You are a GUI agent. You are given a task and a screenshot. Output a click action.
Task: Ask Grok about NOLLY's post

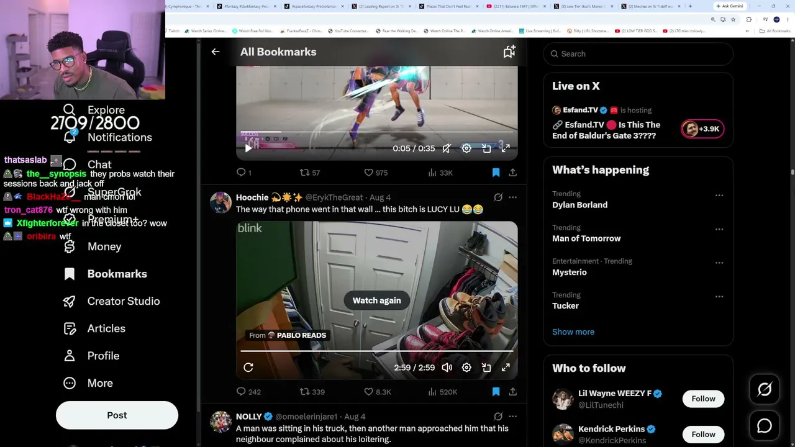coord(498,417)
